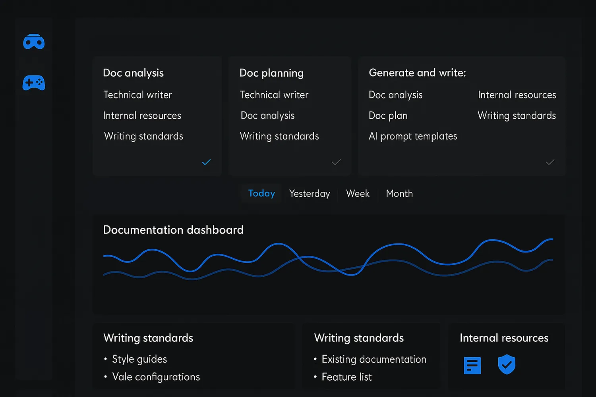The height and width of the screenshot is (397, 596).
Task: Click Doc plan in Generate and write
Action: click(388, 116)
